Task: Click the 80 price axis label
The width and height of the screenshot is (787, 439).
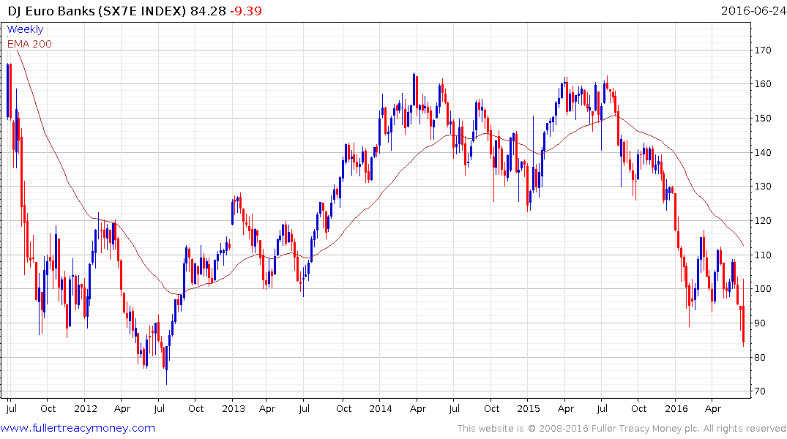Action: pos(760,357)
